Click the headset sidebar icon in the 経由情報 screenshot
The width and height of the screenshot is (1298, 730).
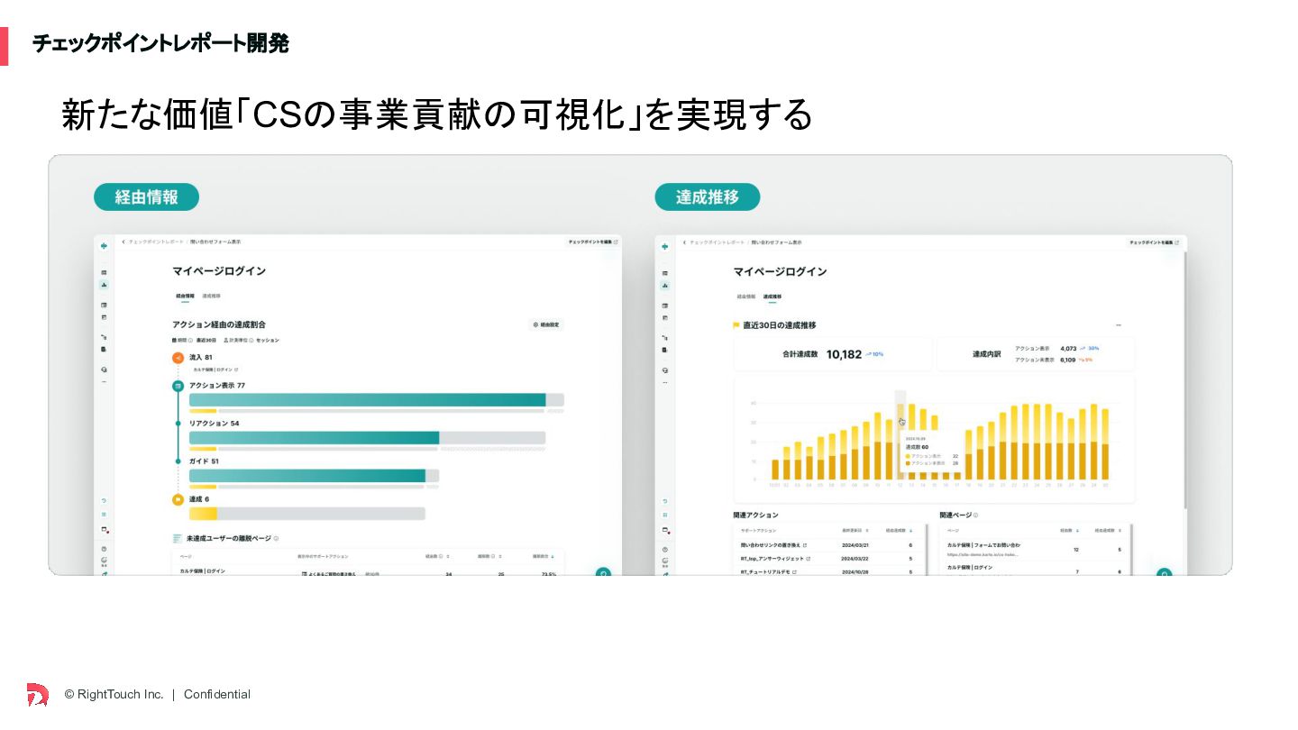(x=104, y=370)
